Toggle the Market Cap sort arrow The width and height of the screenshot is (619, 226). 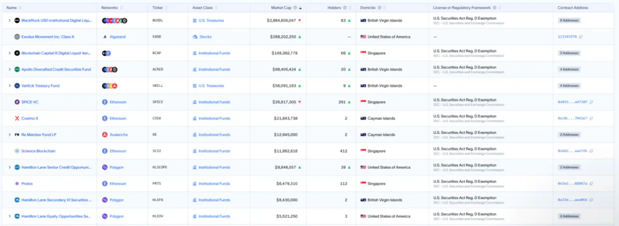pos(300,8)
